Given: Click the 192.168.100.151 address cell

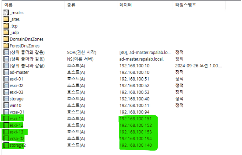Looking at the screenshot, I should pos(136,119).
